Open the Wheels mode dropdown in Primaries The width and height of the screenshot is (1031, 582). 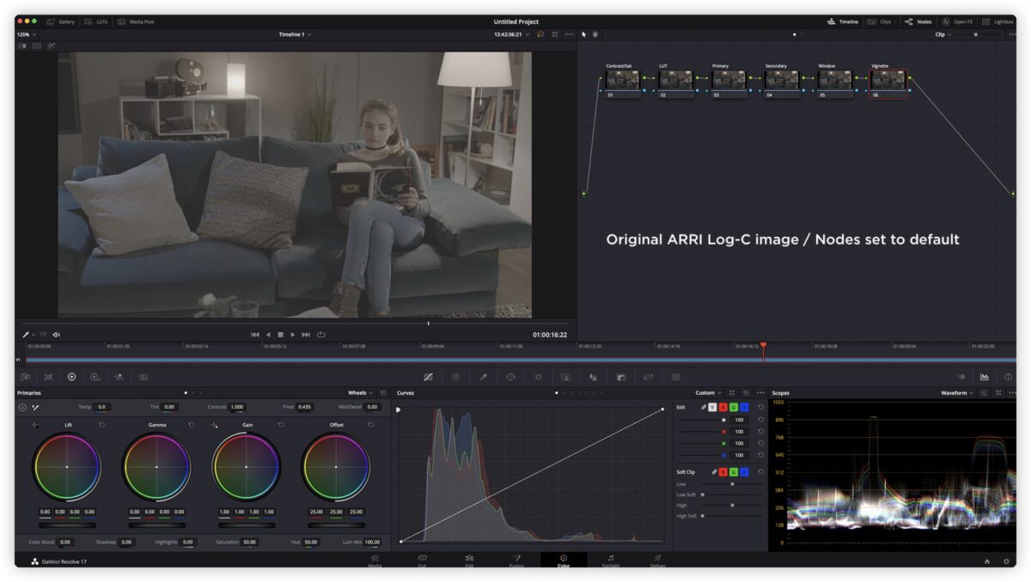pyautogui.click(x=361, y=393)
